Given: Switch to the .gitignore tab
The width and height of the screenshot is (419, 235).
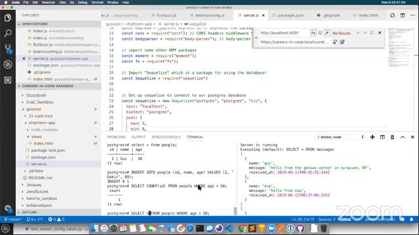Looking at the screenshot, I should [x=329, y=16].
